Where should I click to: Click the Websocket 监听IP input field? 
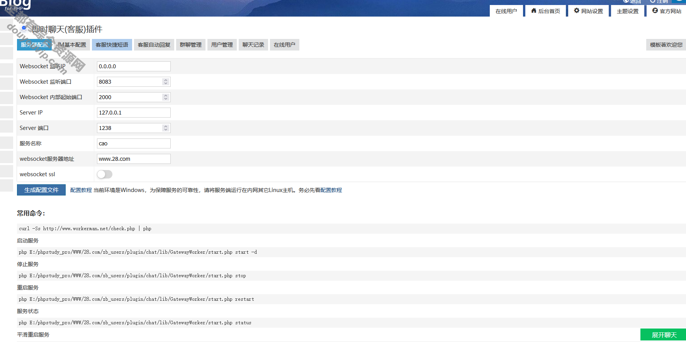tap(134, 66)
